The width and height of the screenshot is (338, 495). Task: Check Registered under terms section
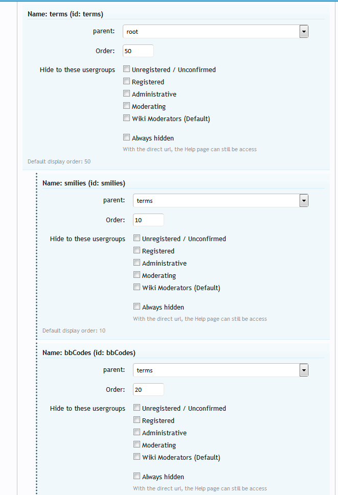[x=126, y=81]
